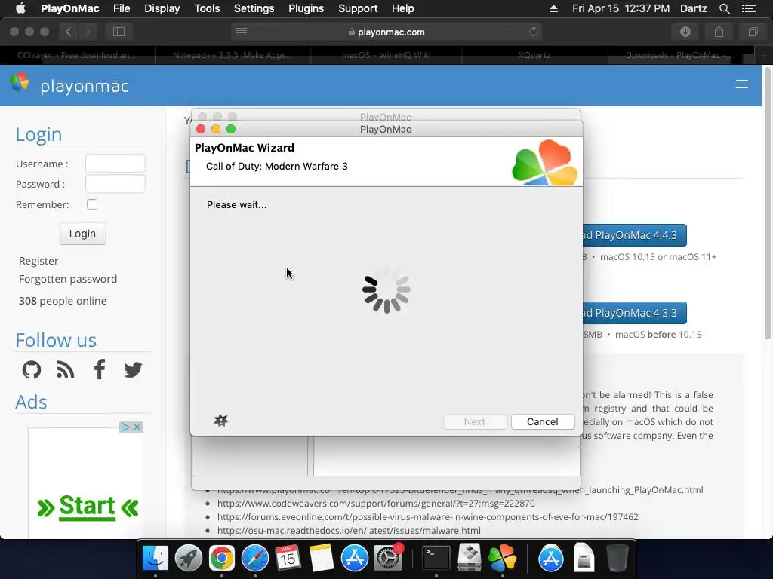The image size is (773, 579).
Task: Open System Preferences from the Dock
Action: point(389,559)
